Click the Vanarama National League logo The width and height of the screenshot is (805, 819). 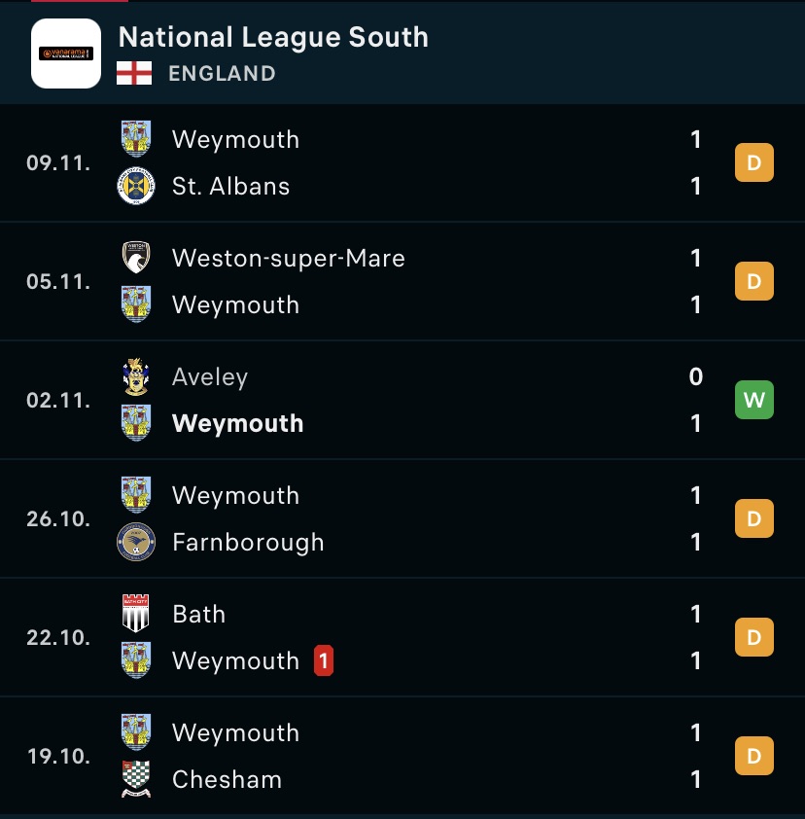click(66, 54)
